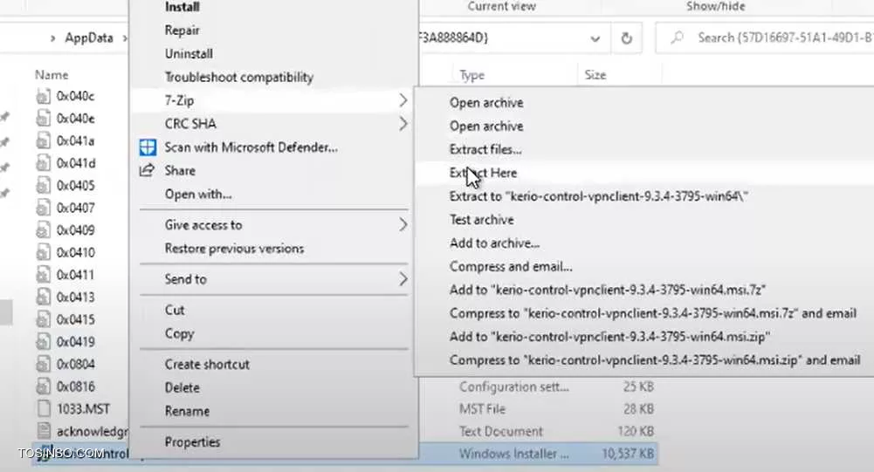Choose Compress and email...
This screenshot has height=472, width=874.
pyautogui.click(x=511, y=266)
